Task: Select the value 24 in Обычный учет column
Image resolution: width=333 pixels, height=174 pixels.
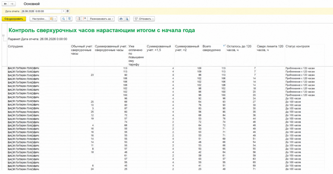Action: (x=82, y=169)
